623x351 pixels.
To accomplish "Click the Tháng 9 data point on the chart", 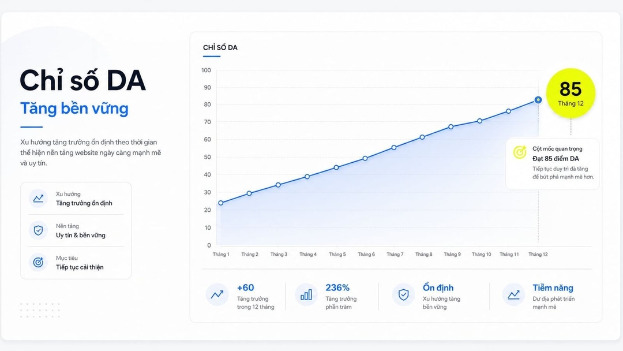I will click(x=451, y=127).
